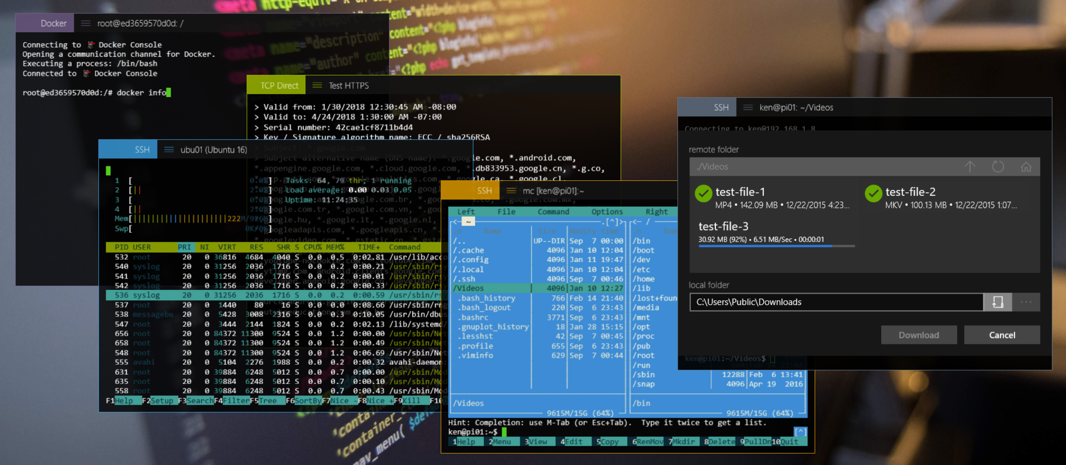Click Mkdir function key in Midnight Commander
The image size is (1066, 465).
684,442
